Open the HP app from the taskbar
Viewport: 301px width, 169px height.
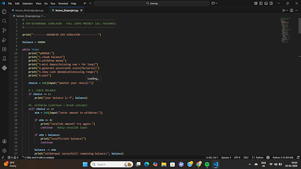tap(181, 164)
